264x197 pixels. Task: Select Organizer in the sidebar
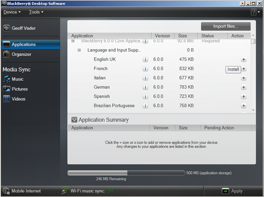pos(31,54)
